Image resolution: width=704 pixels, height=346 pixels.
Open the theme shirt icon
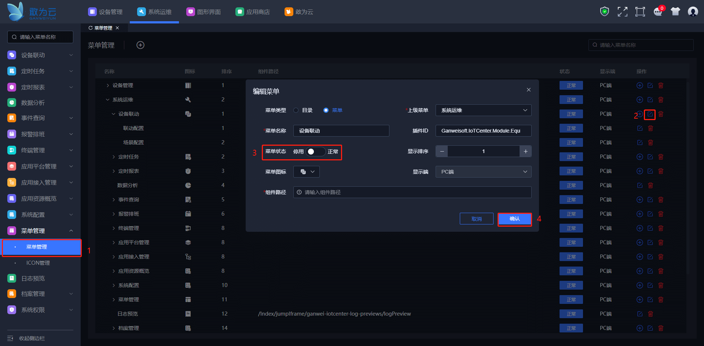click(x=675, y=12)
